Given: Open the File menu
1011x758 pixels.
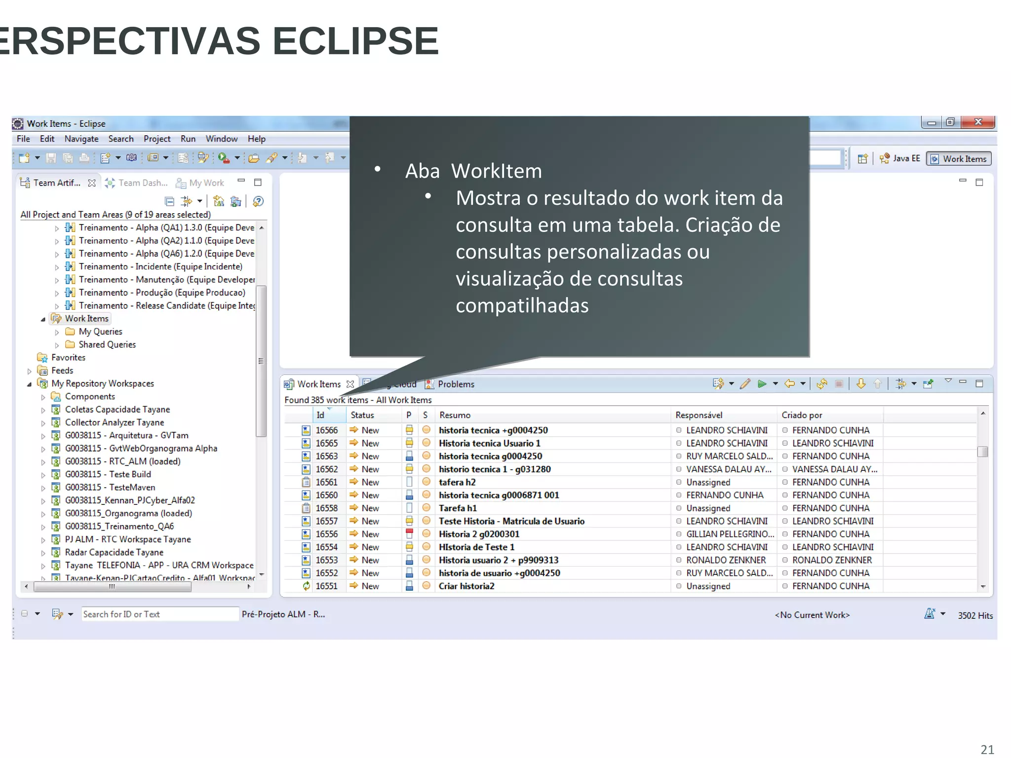Looking at the screenshot, I should click(x=23, y=139).
